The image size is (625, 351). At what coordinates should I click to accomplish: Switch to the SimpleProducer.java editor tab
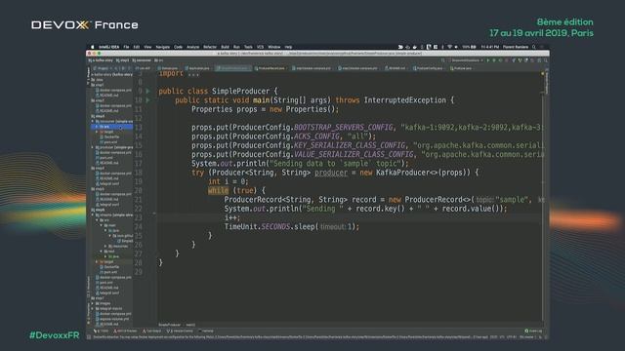click(x=232, y=68)
